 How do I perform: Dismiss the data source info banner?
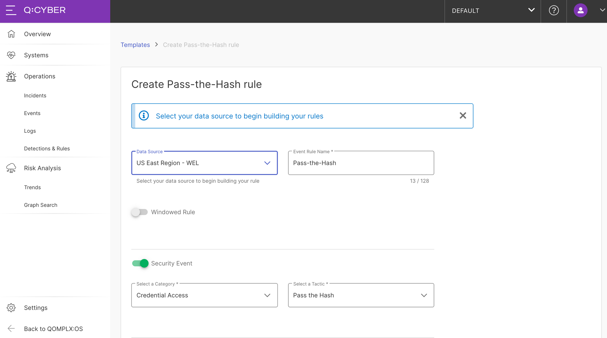463,116
